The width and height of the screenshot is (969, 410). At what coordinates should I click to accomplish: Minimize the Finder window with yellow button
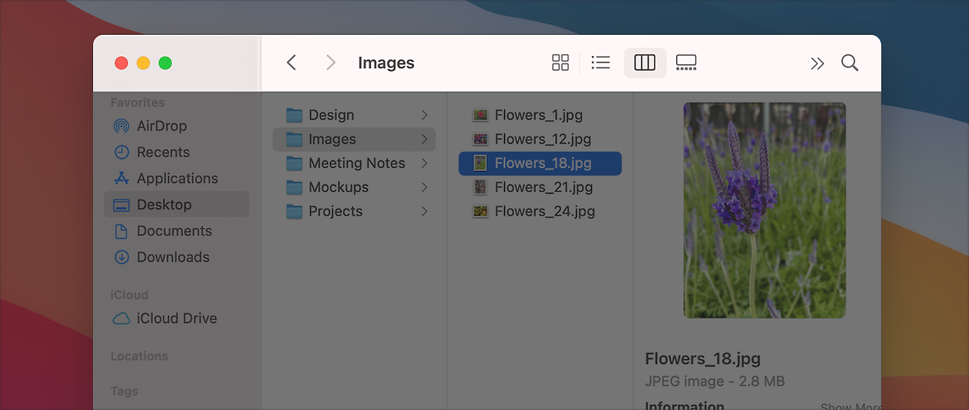coord(143,64)
